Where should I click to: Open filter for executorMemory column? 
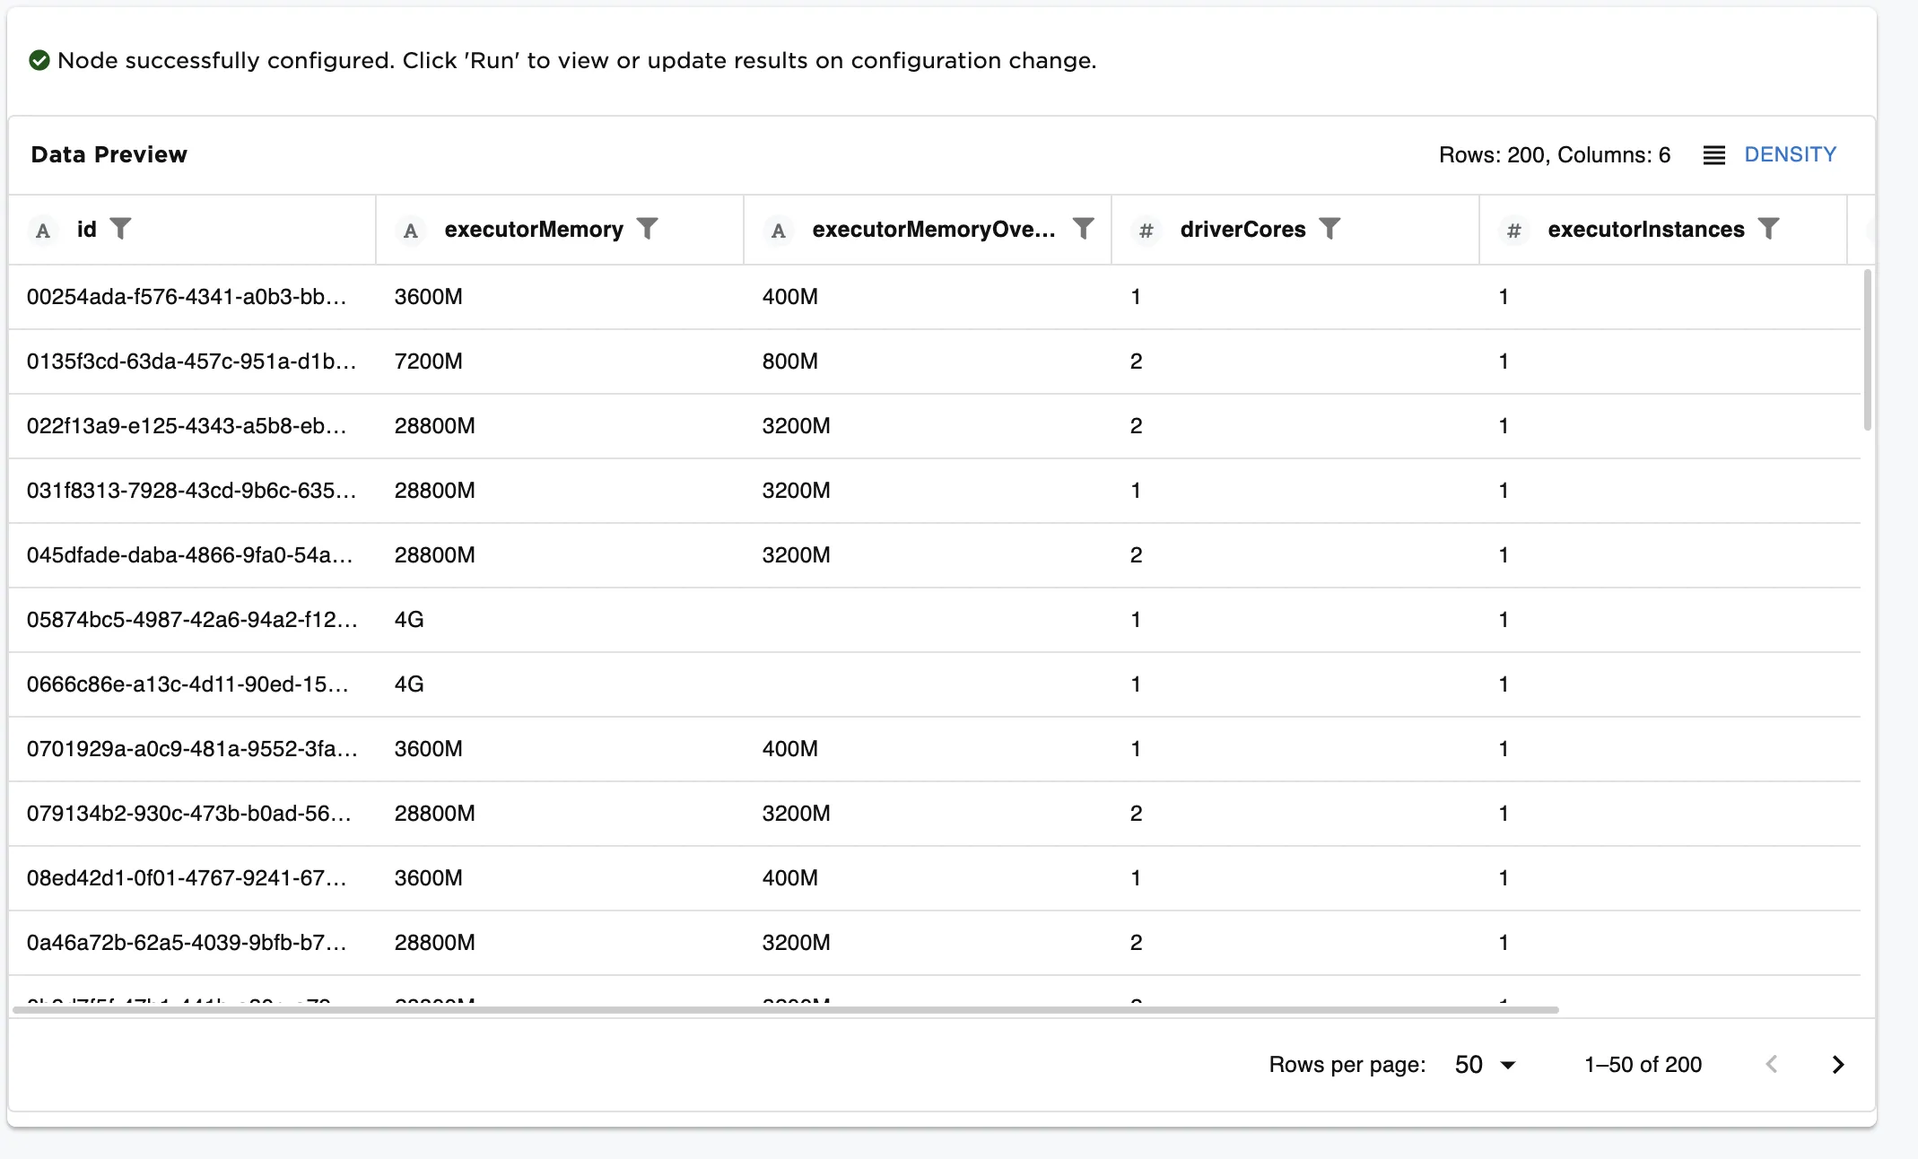[647, 229]
